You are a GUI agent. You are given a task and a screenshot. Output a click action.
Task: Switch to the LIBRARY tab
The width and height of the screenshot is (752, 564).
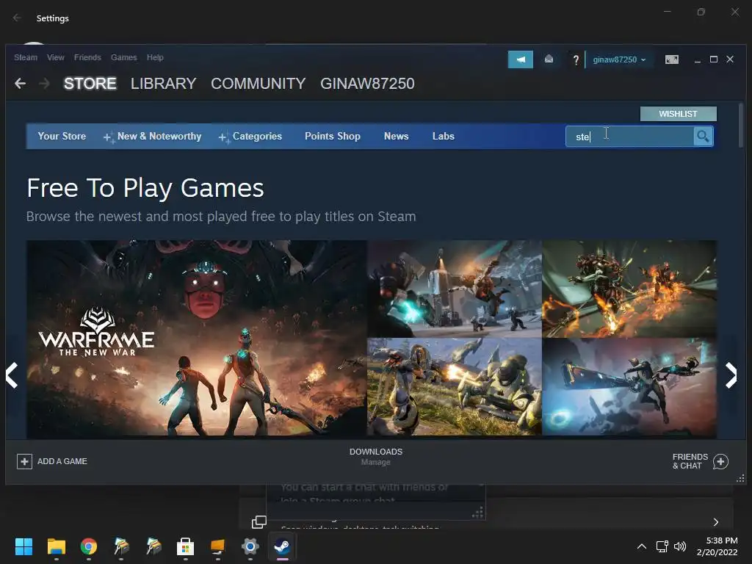pyautogui.click(x=164, y=84)
